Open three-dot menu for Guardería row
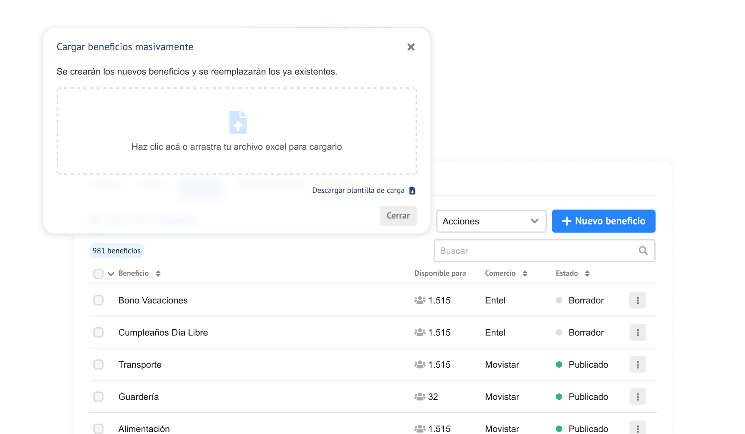This screenshot has height=434, width=745. point(637,397)
